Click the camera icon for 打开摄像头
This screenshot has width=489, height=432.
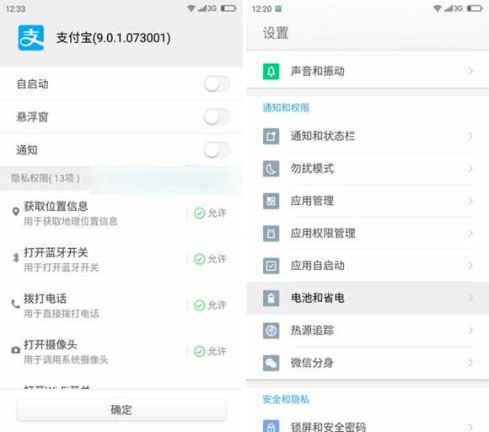tap(15, 350)
